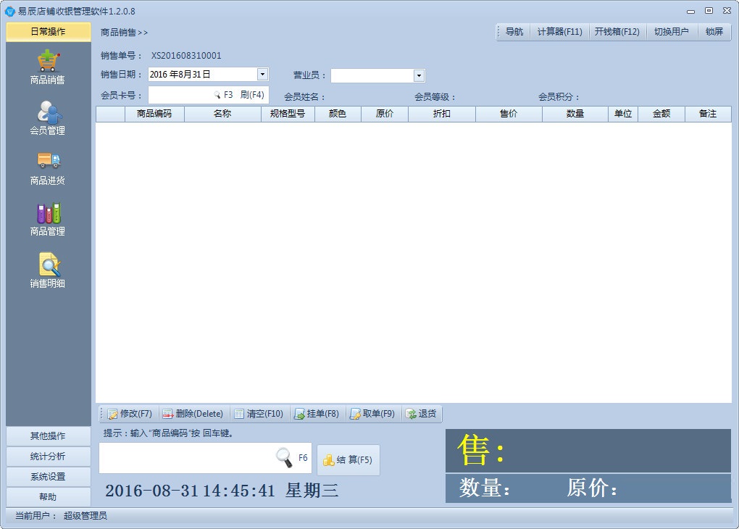739x529 pixels.
Task: Select the 帮助 sidebar tab
Action: click(48, 497)
